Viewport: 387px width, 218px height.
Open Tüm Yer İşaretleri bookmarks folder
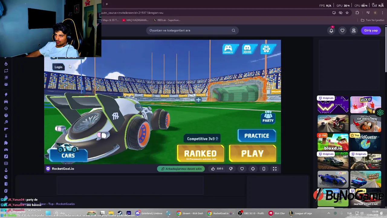[x=372, y=20]
